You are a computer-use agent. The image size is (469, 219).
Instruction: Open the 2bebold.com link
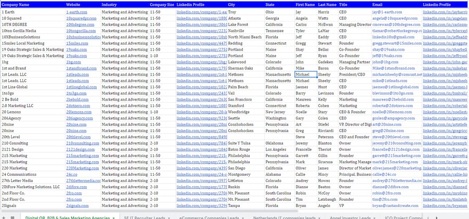pyautogui.click(x=77, y=99)
